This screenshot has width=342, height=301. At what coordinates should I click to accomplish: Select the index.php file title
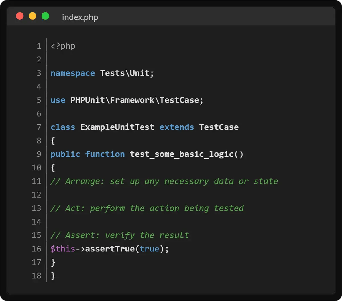click(80, 17)
